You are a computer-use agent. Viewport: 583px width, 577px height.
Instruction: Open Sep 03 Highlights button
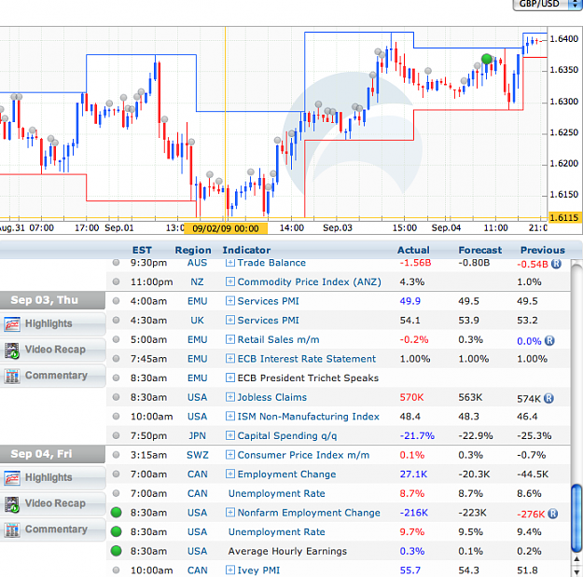click(x=53, y=323)
